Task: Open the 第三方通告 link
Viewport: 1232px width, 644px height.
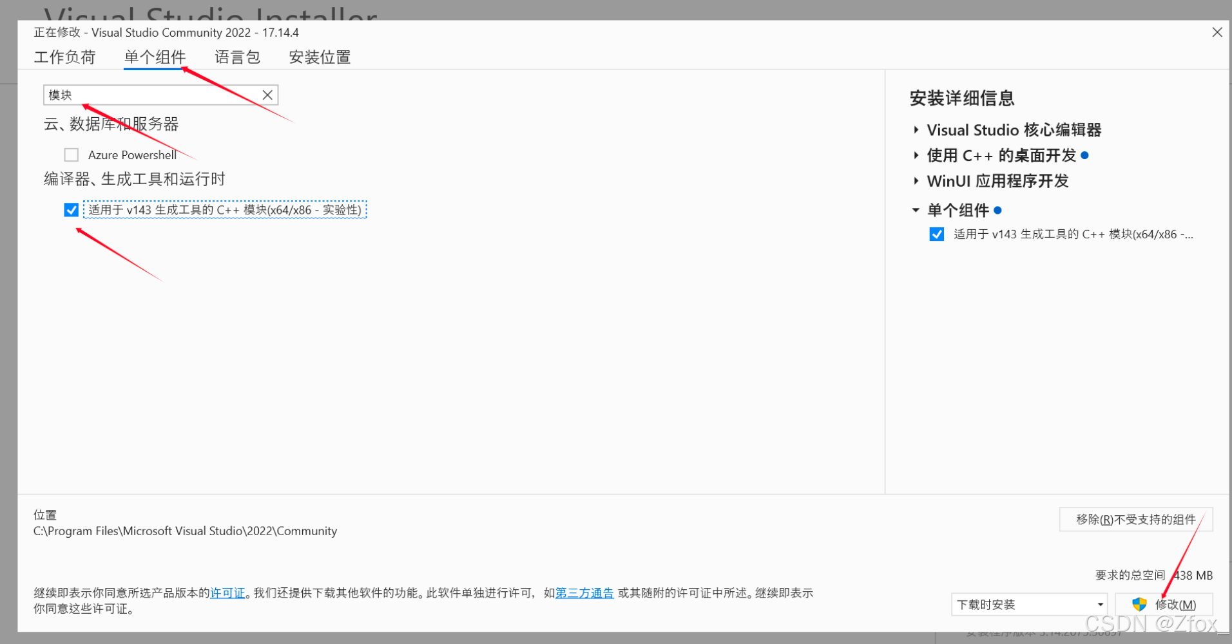Action: pos(584,593)
